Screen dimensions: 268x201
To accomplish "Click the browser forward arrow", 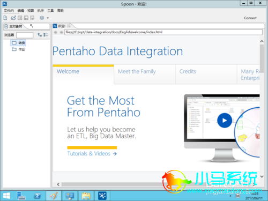I will [x=61, y=32].
